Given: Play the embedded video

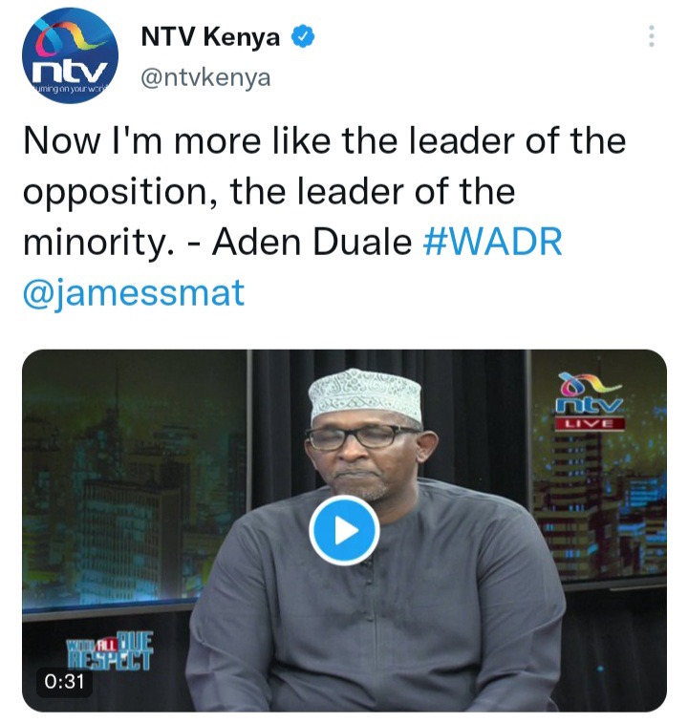Looking at the screenshot, I should click(x=344, y=530).
